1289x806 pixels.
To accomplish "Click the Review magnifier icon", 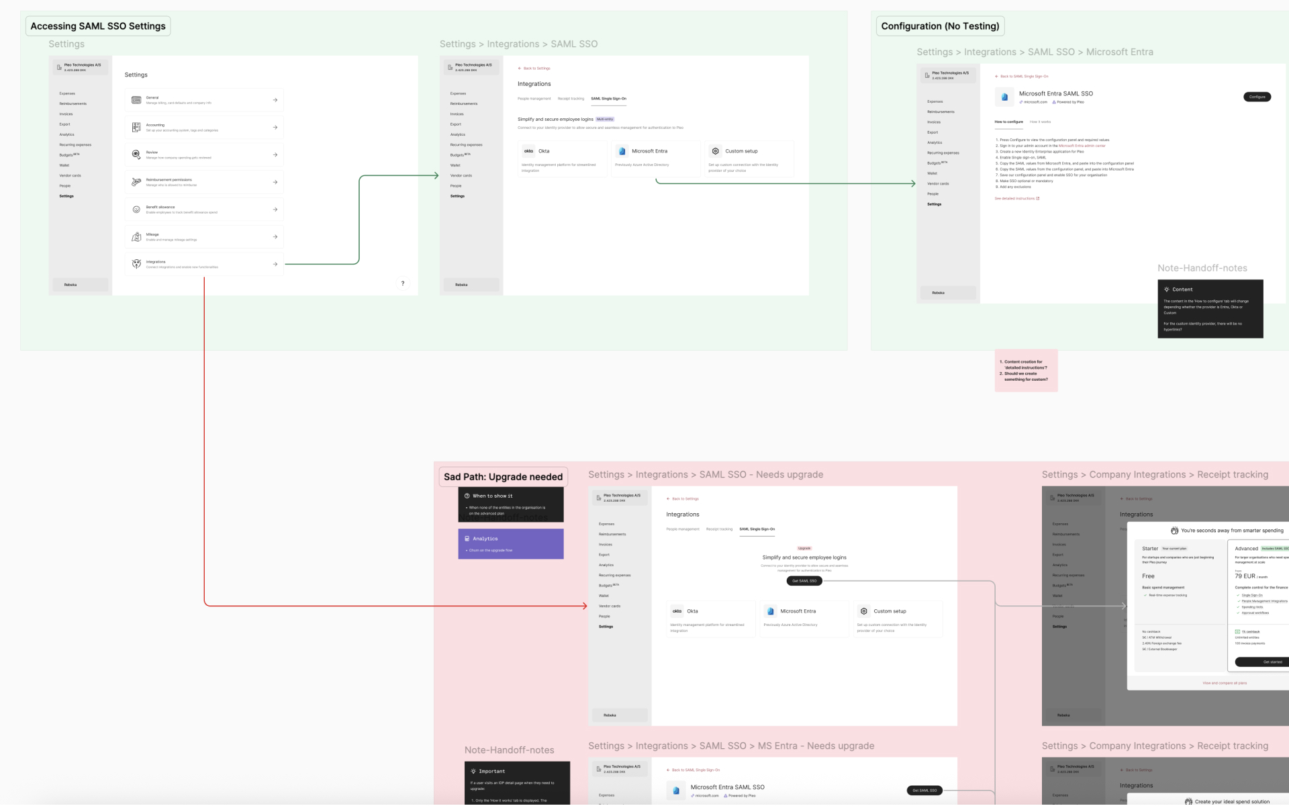I will (x=136, y=154).
